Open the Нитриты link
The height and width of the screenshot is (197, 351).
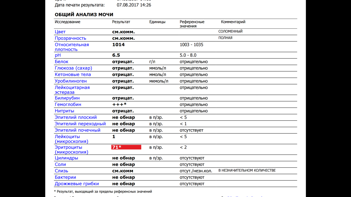click(64, 111)
